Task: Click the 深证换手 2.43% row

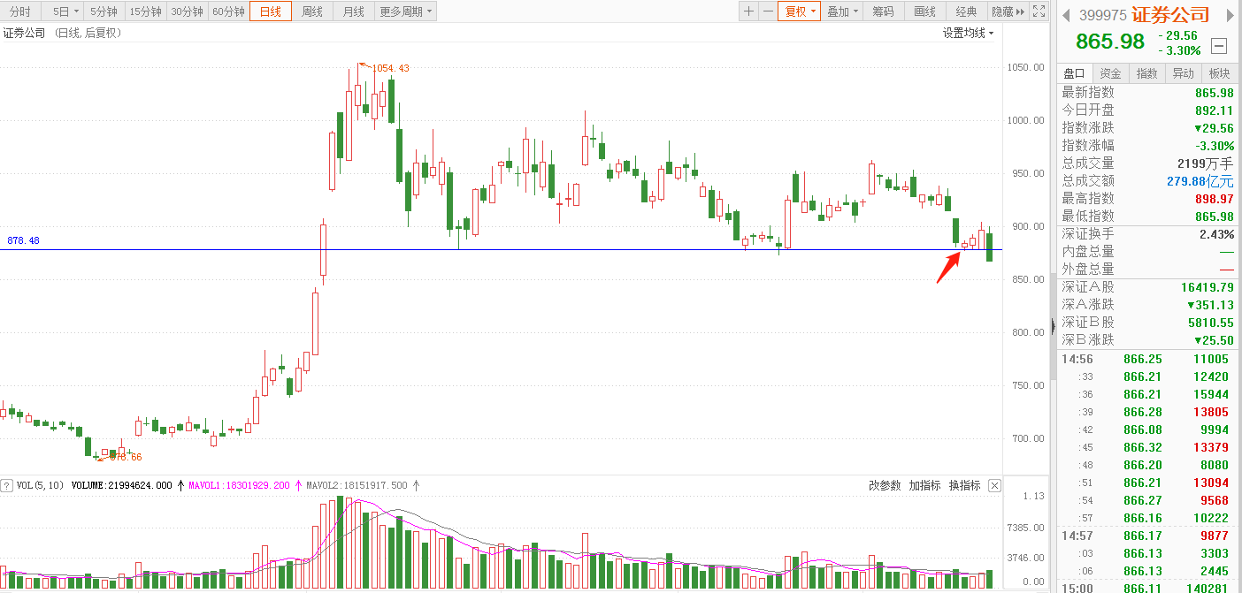Action: point(1147,234)
